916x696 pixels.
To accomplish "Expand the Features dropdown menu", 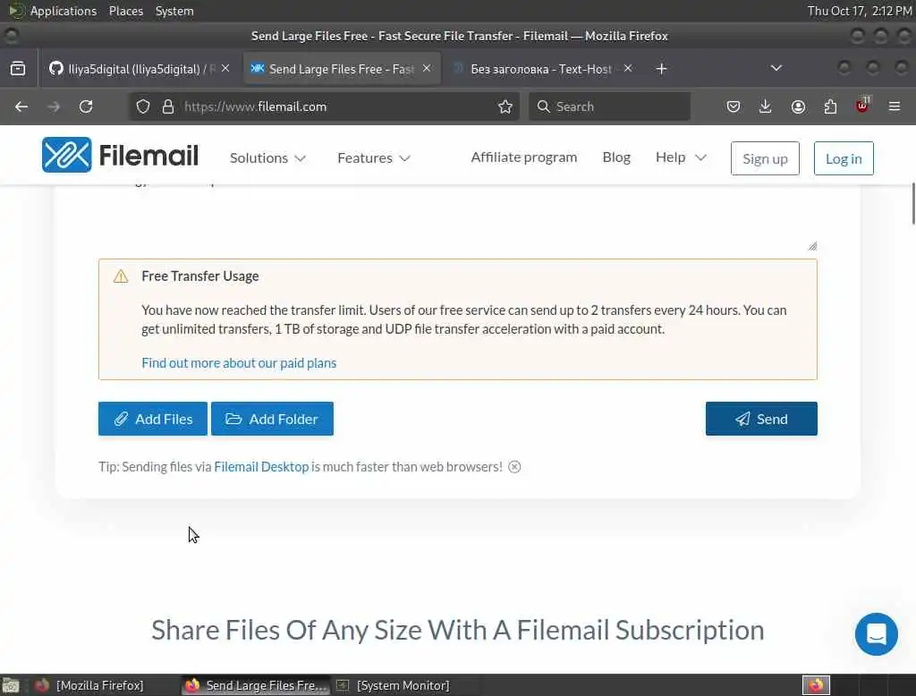I will tap(374, 157).
